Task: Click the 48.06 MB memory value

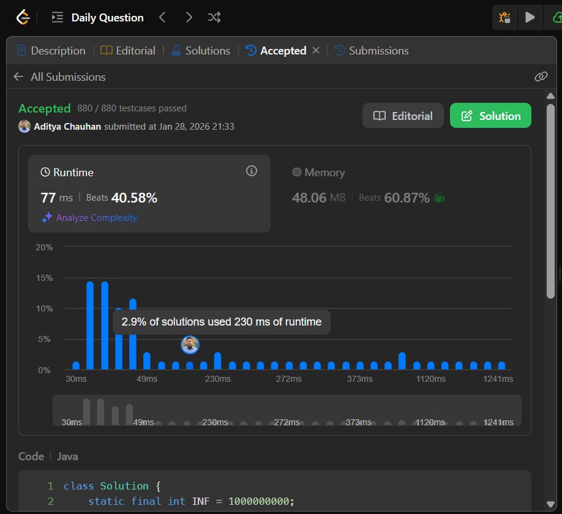Action: point(318,198)
